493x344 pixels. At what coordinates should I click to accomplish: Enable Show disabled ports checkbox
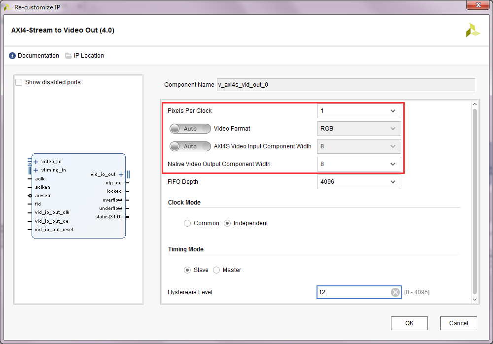point(19,82)
